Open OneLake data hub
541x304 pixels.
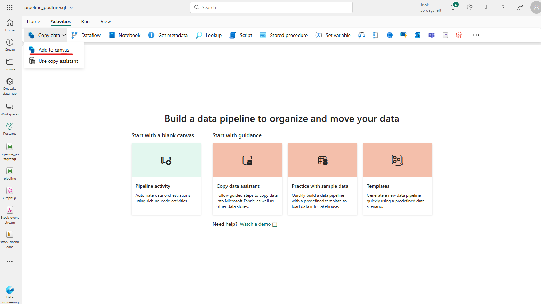pos(10,86)
